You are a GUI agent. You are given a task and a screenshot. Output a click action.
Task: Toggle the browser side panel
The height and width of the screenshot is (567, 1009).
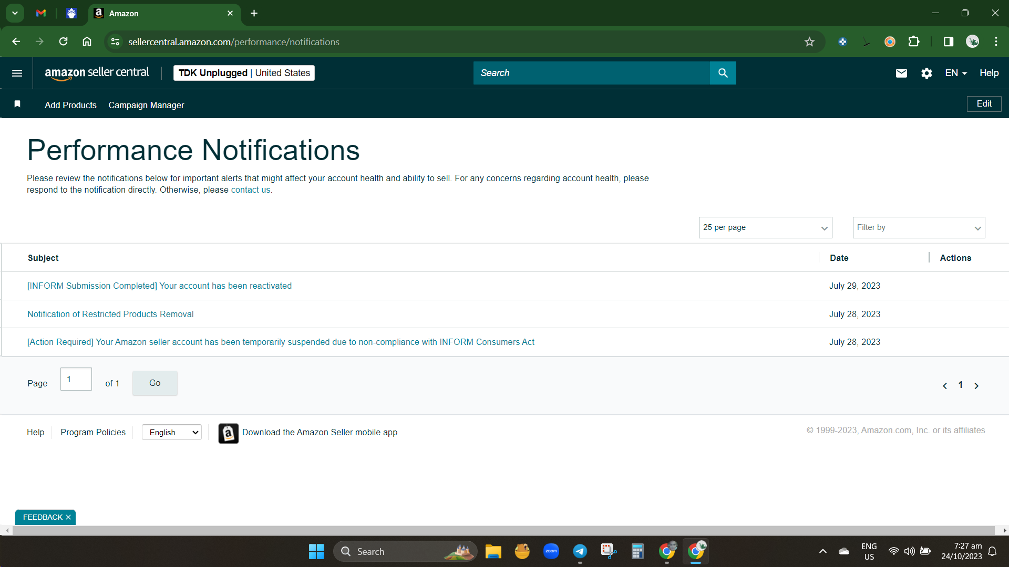(x=949, y=41)
